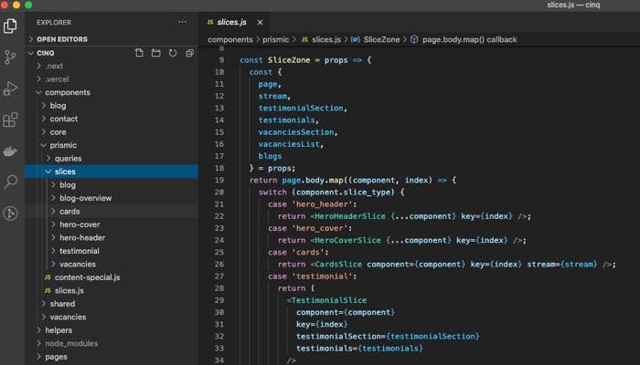Click the components breadcrumb segment
This screenshot has height=365, width=640.
click(229, 39)
